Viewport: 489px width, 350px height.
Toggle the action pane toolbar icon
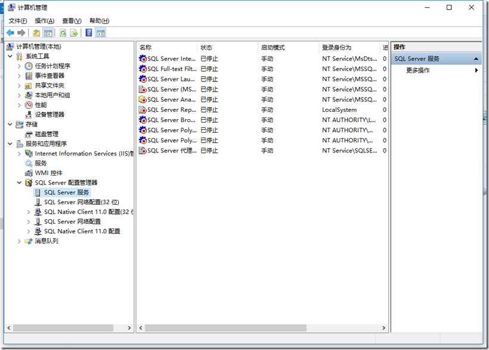(x=100, y=33)
